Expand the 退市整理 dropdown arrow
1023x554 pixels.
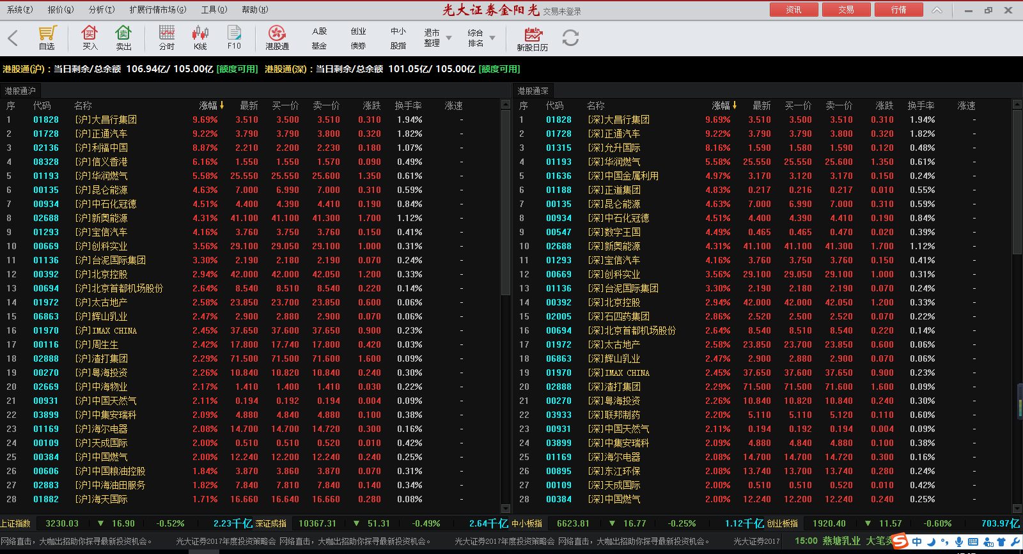tap(449, 38)
